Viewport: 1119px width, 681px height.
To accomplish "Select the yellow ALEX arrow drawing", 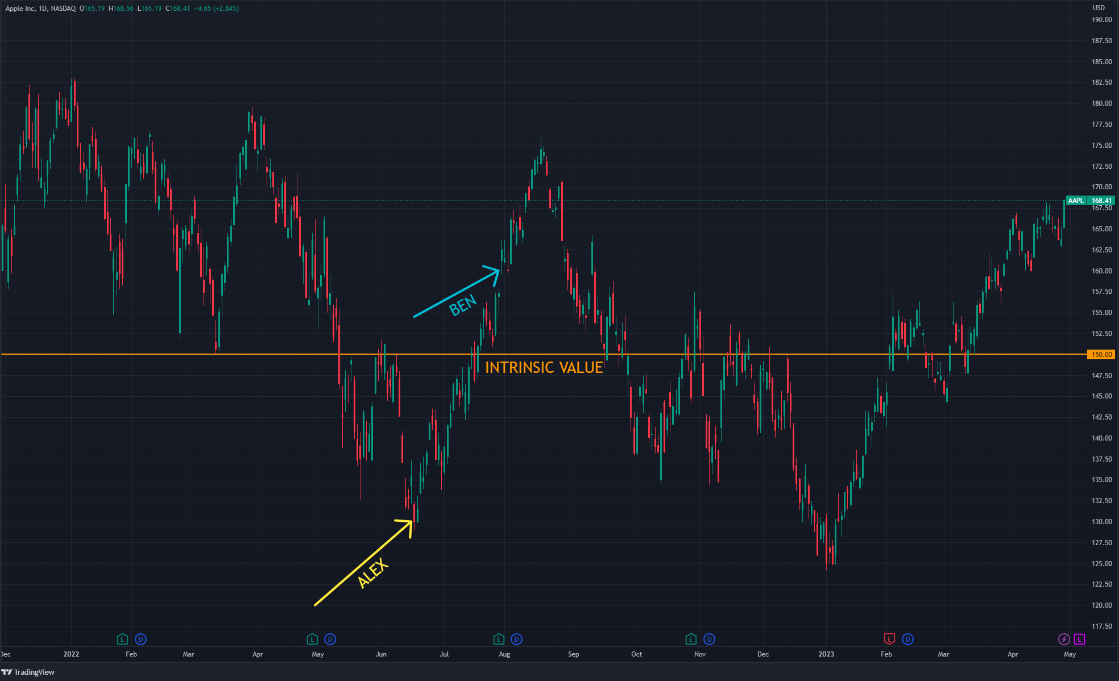I will point(364,563).
